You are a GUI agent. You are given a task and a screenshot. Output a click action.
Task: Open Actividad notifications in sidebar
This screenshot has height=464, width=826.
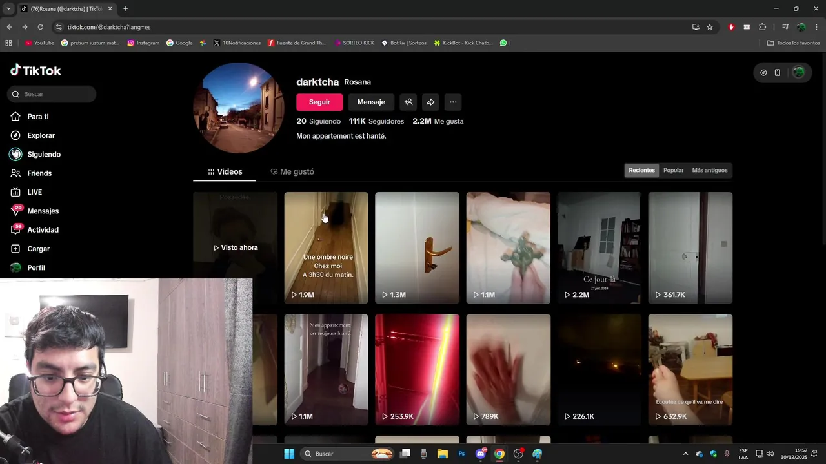coord(43,230)
